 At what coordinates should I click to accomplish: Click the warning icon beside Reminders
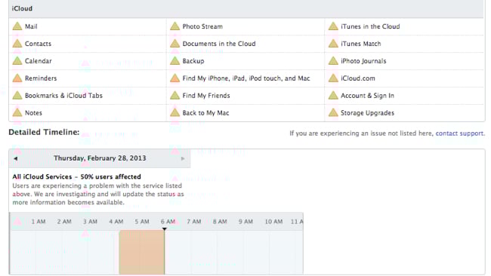[17, 78]
